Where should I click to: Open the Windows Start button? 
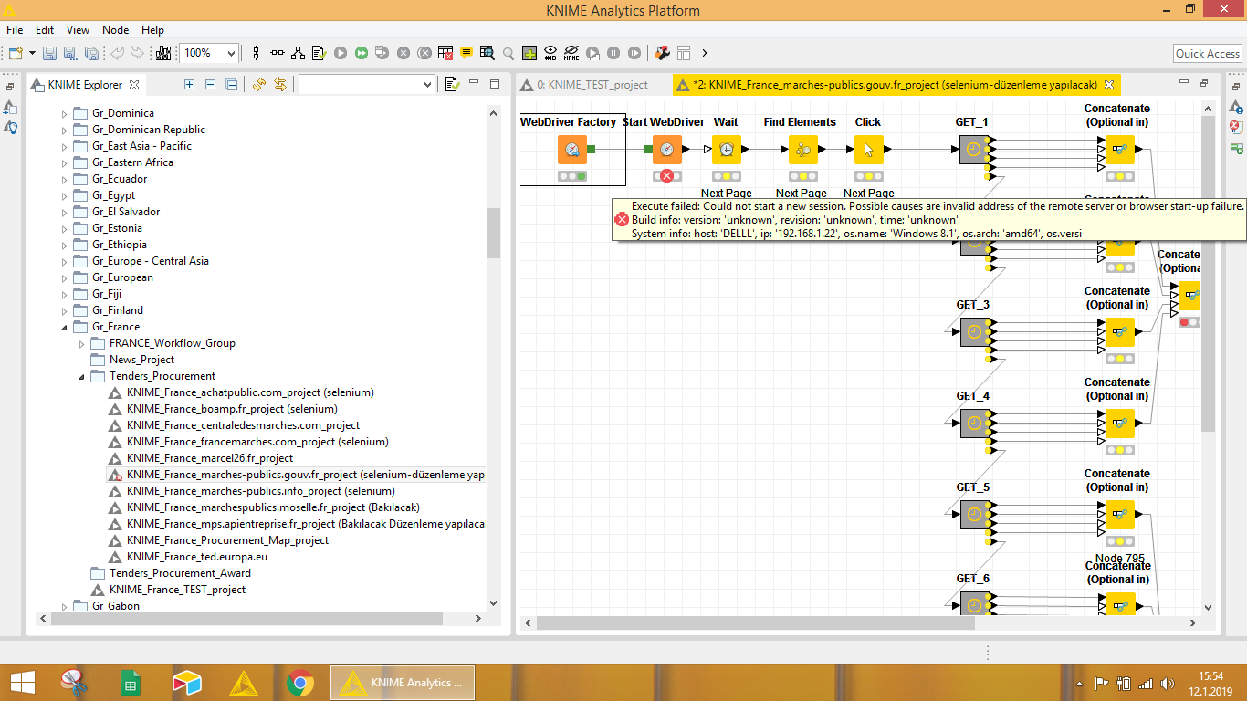(22, 683)
